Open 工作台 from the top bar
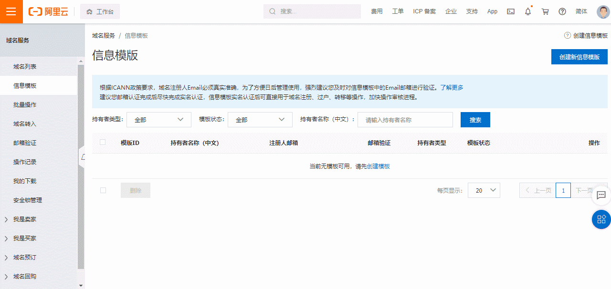This screenshot has width=611, height=289. pyautogui.click(x=100, y=11)
